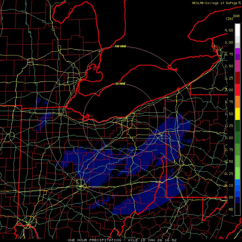Pick the black ND legend swatch
The height and width of the screenshot is (242, 242).
pos(237,209)
